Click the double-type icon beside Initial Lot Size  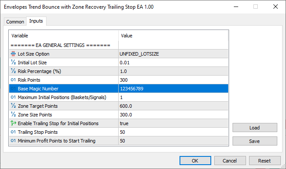tap(13, 63)
